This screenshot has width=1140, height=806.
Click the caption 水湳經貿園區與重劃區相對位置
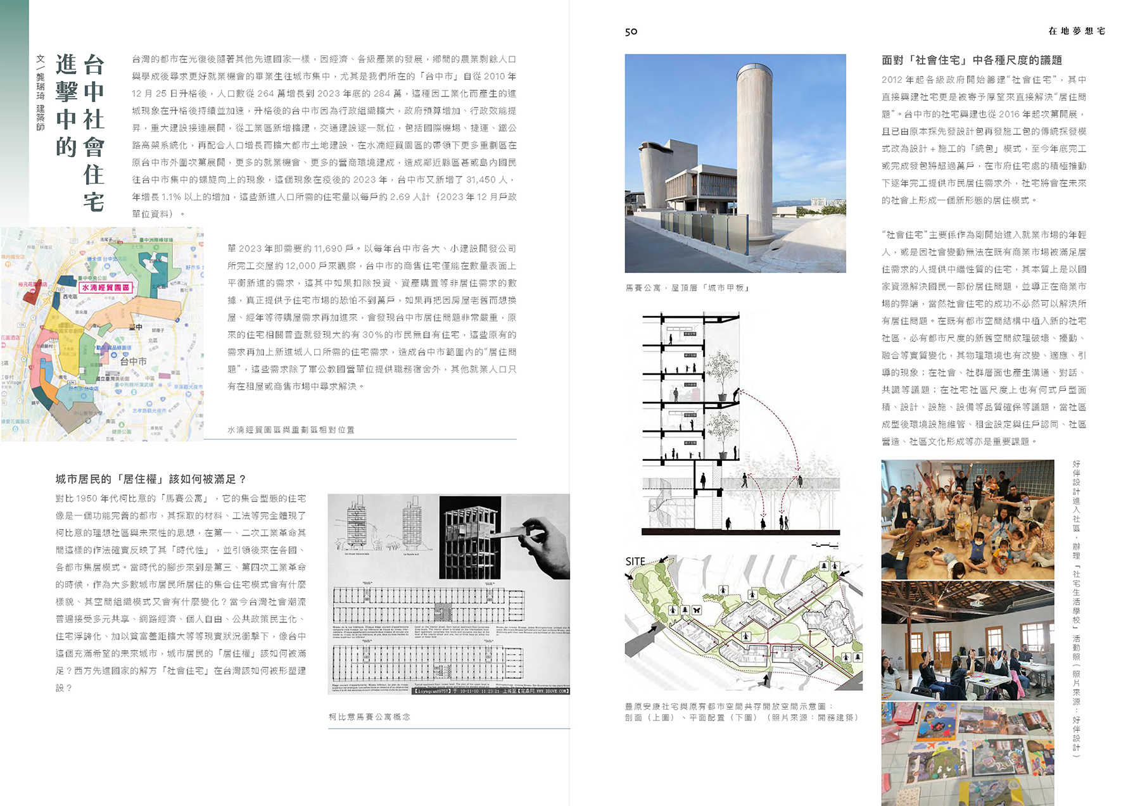tap(291, 430)
